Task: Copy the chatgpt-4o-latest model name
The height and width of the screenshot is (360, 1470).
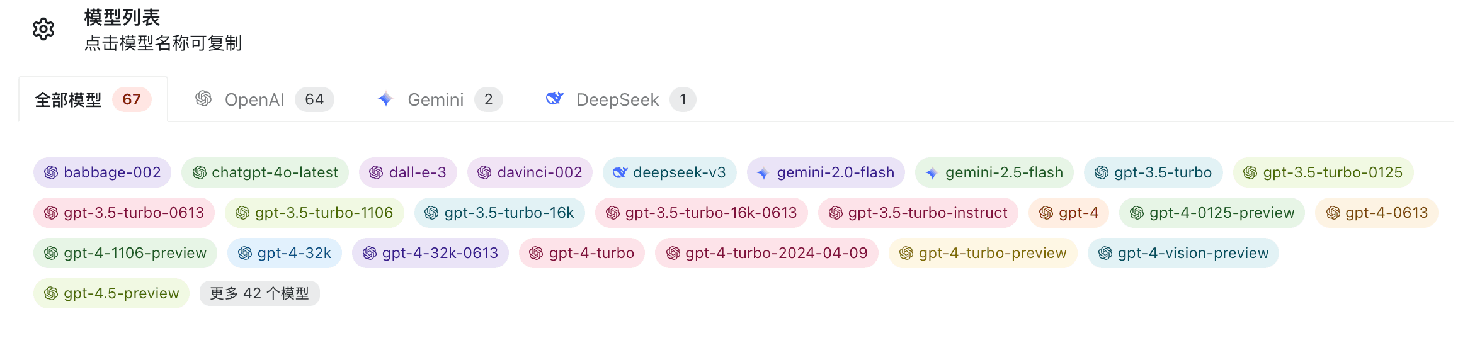Action: 275,172
